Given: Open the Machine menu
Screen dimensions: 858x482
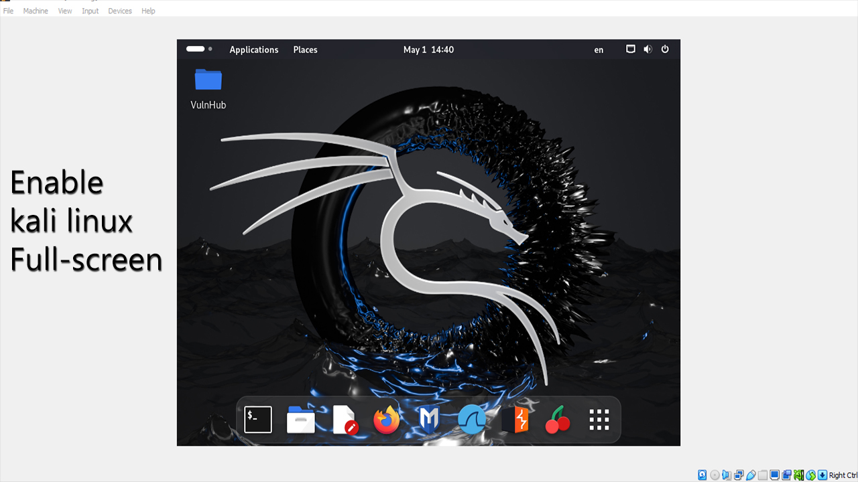Looking at the screenshot, I should point(36,11).
